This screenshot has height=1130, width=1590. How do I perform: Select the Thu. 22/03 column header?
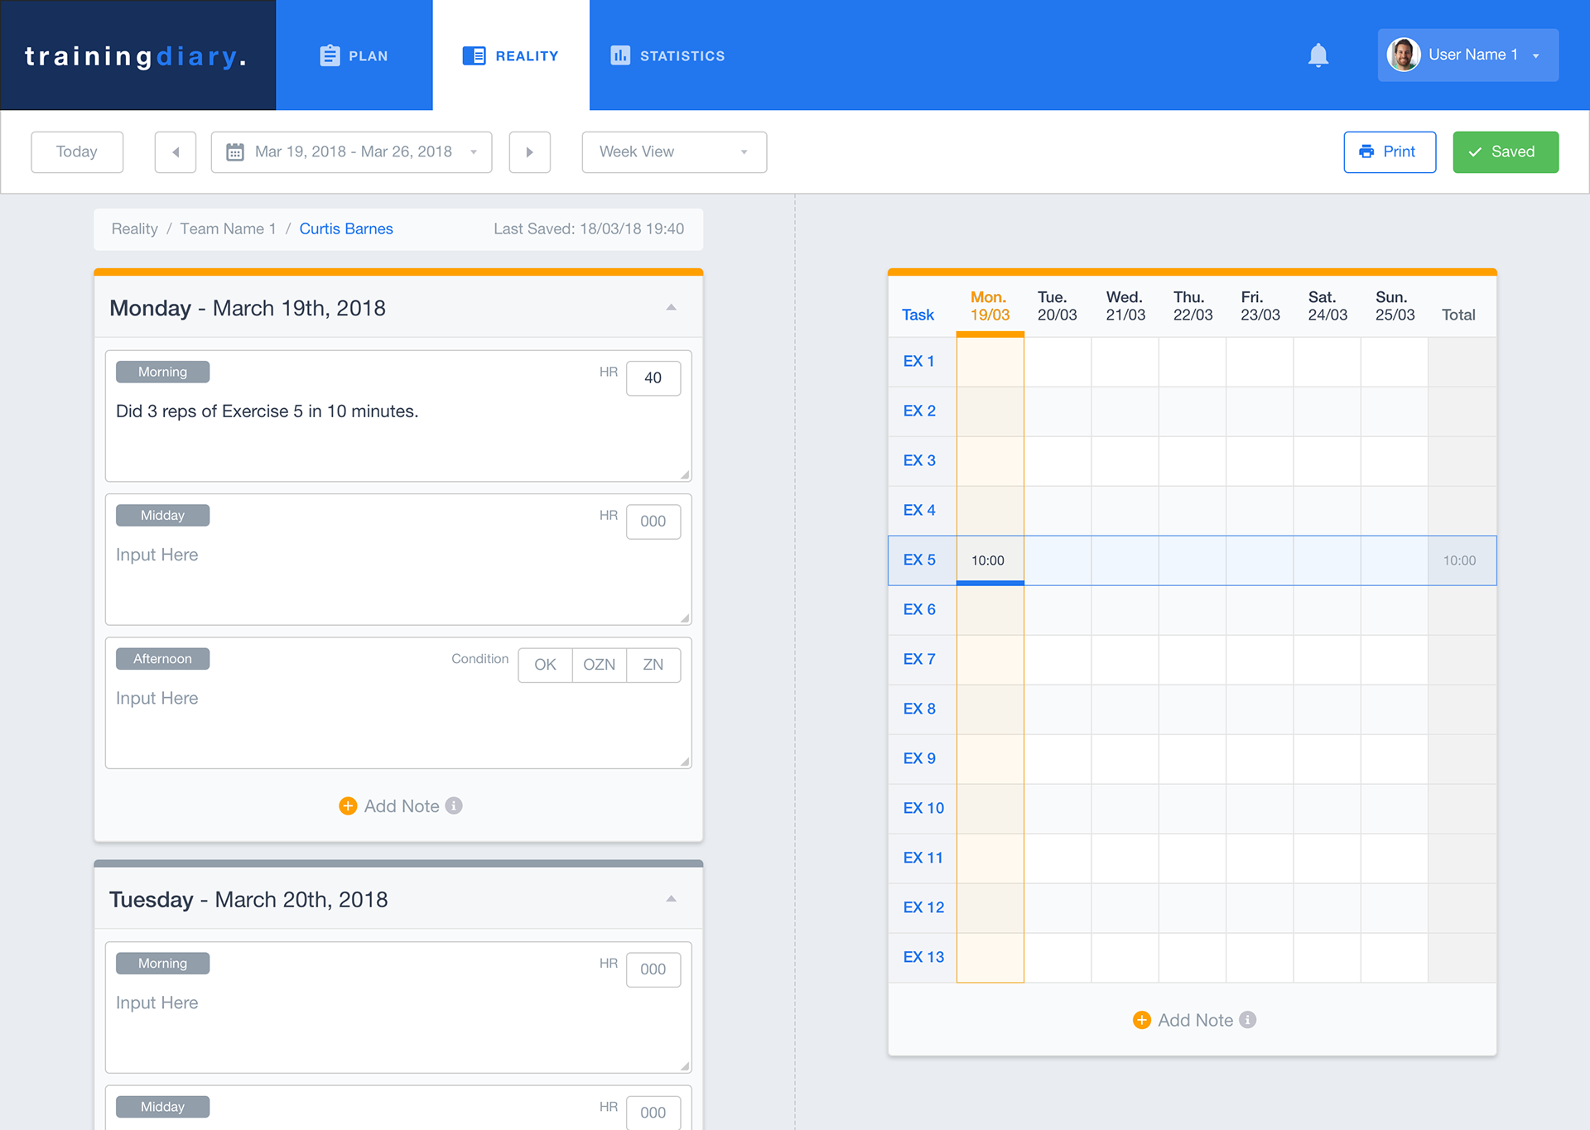click(1192, 305)
